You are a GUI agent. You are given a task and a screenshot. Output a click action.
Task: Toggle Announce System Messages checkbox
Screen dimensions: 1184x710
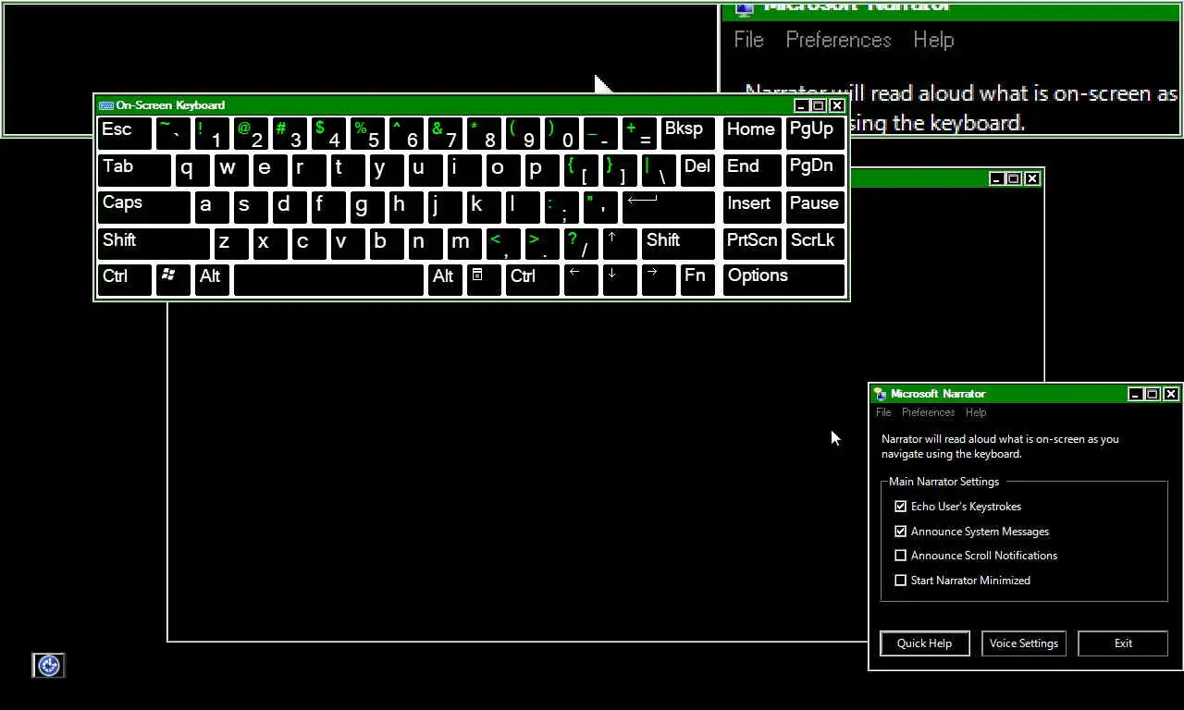[x=900, y=532]
